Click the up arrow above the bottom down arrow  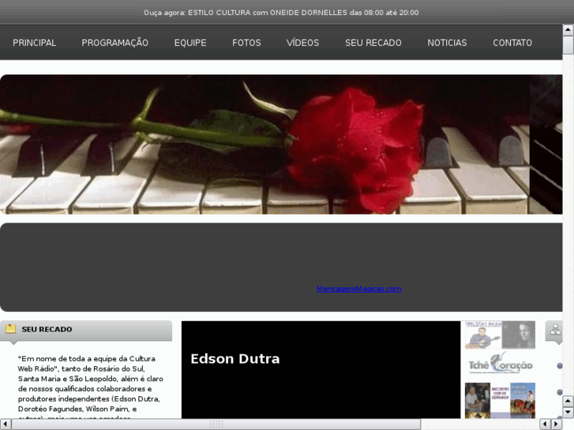pos(568,401)
